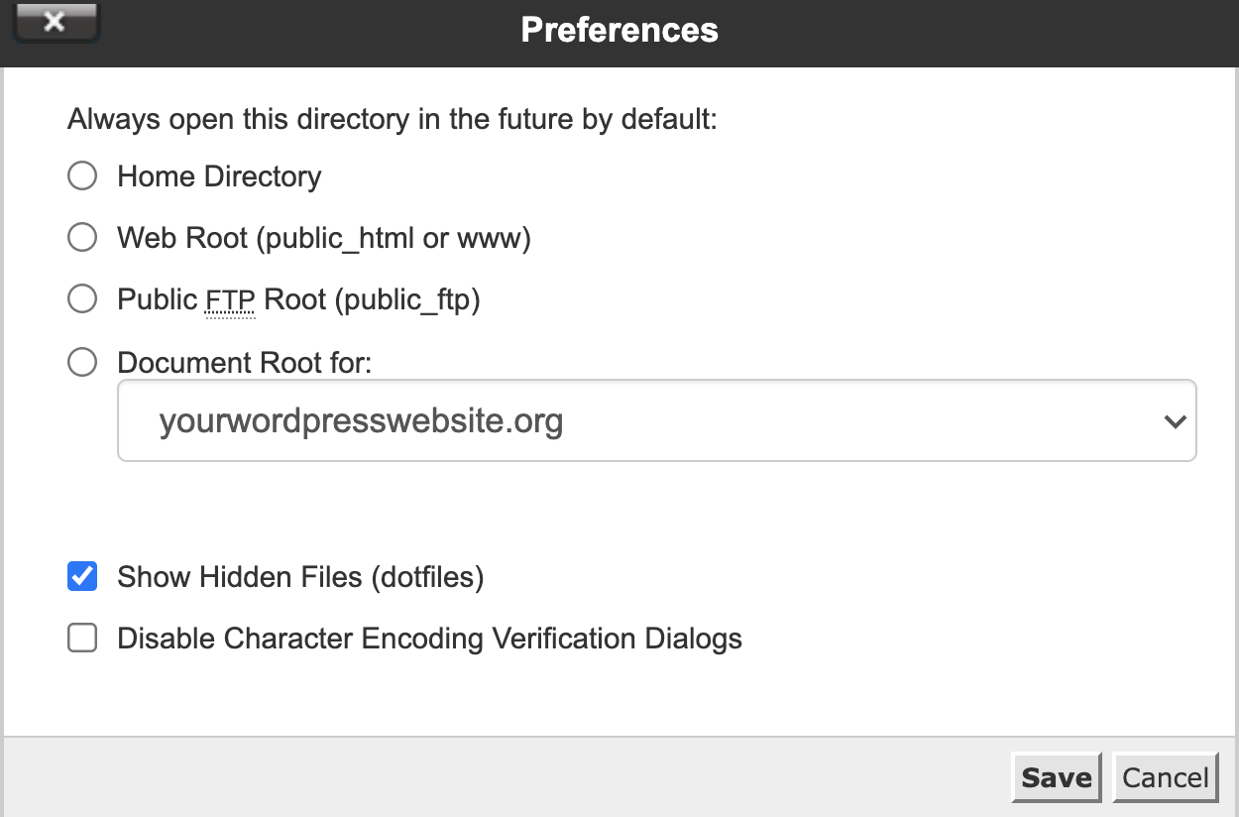
Task: Click the Cancel button
Action: tap(1166, 777)
